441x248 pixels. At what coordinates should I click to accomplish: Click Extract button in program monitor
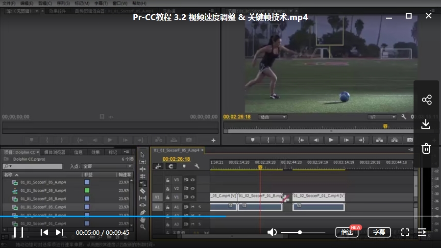tap(394, 140)
